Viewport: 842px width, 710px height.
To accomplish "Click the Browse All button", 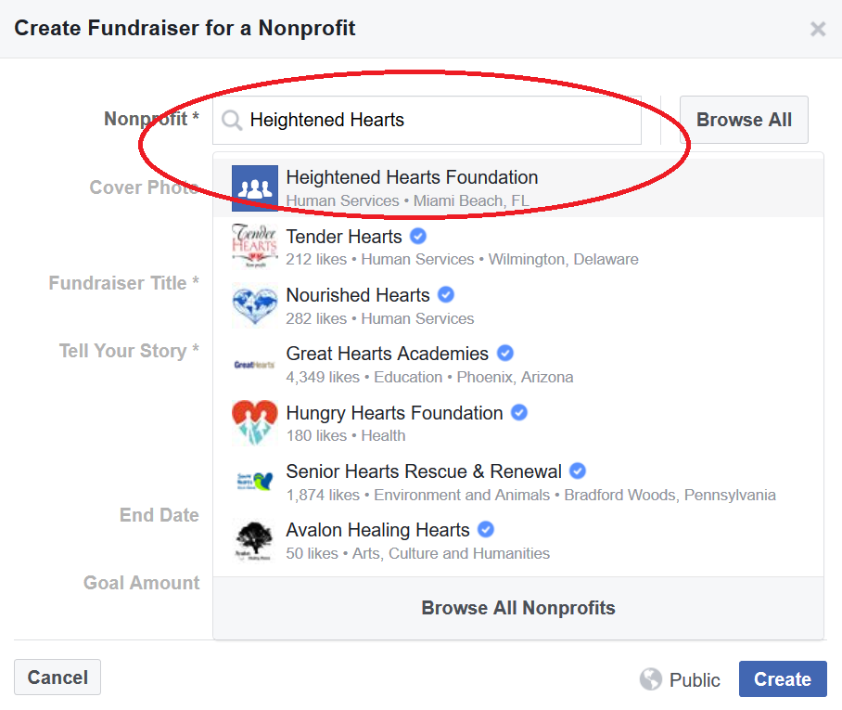I will point(744,120).
